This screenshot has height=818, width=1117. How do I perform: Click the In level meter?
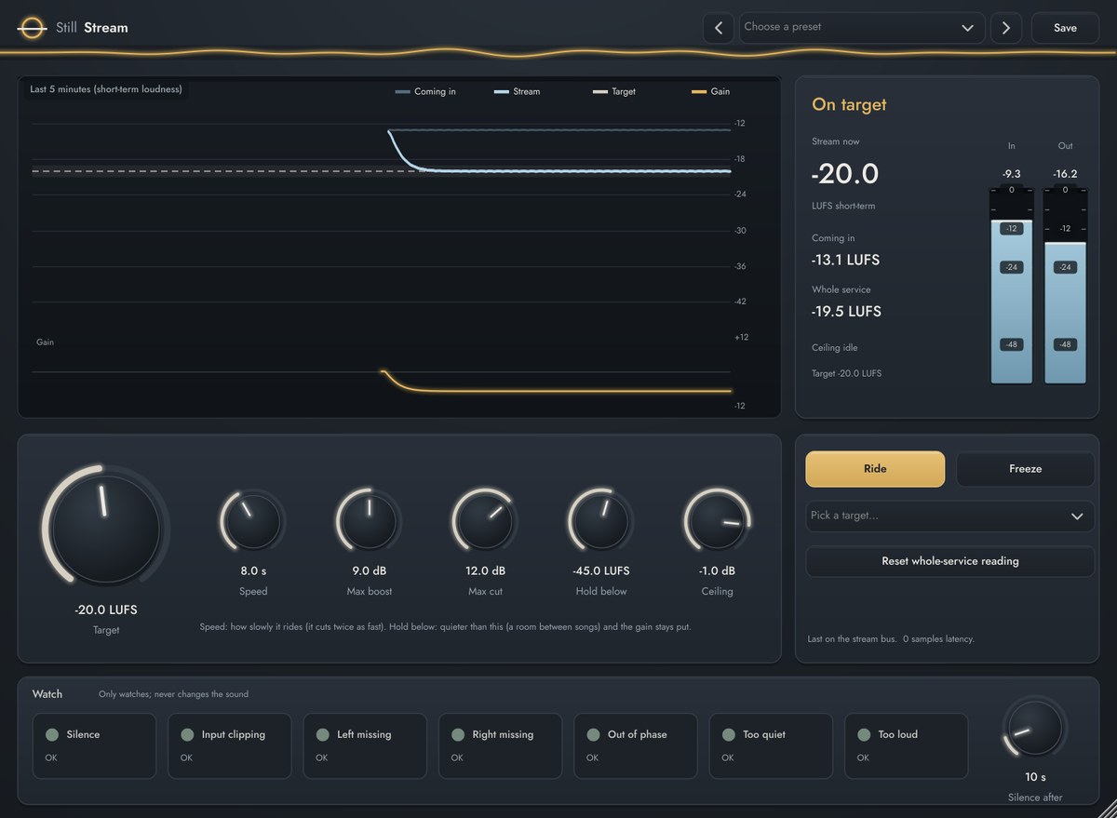pos(1011,284)
